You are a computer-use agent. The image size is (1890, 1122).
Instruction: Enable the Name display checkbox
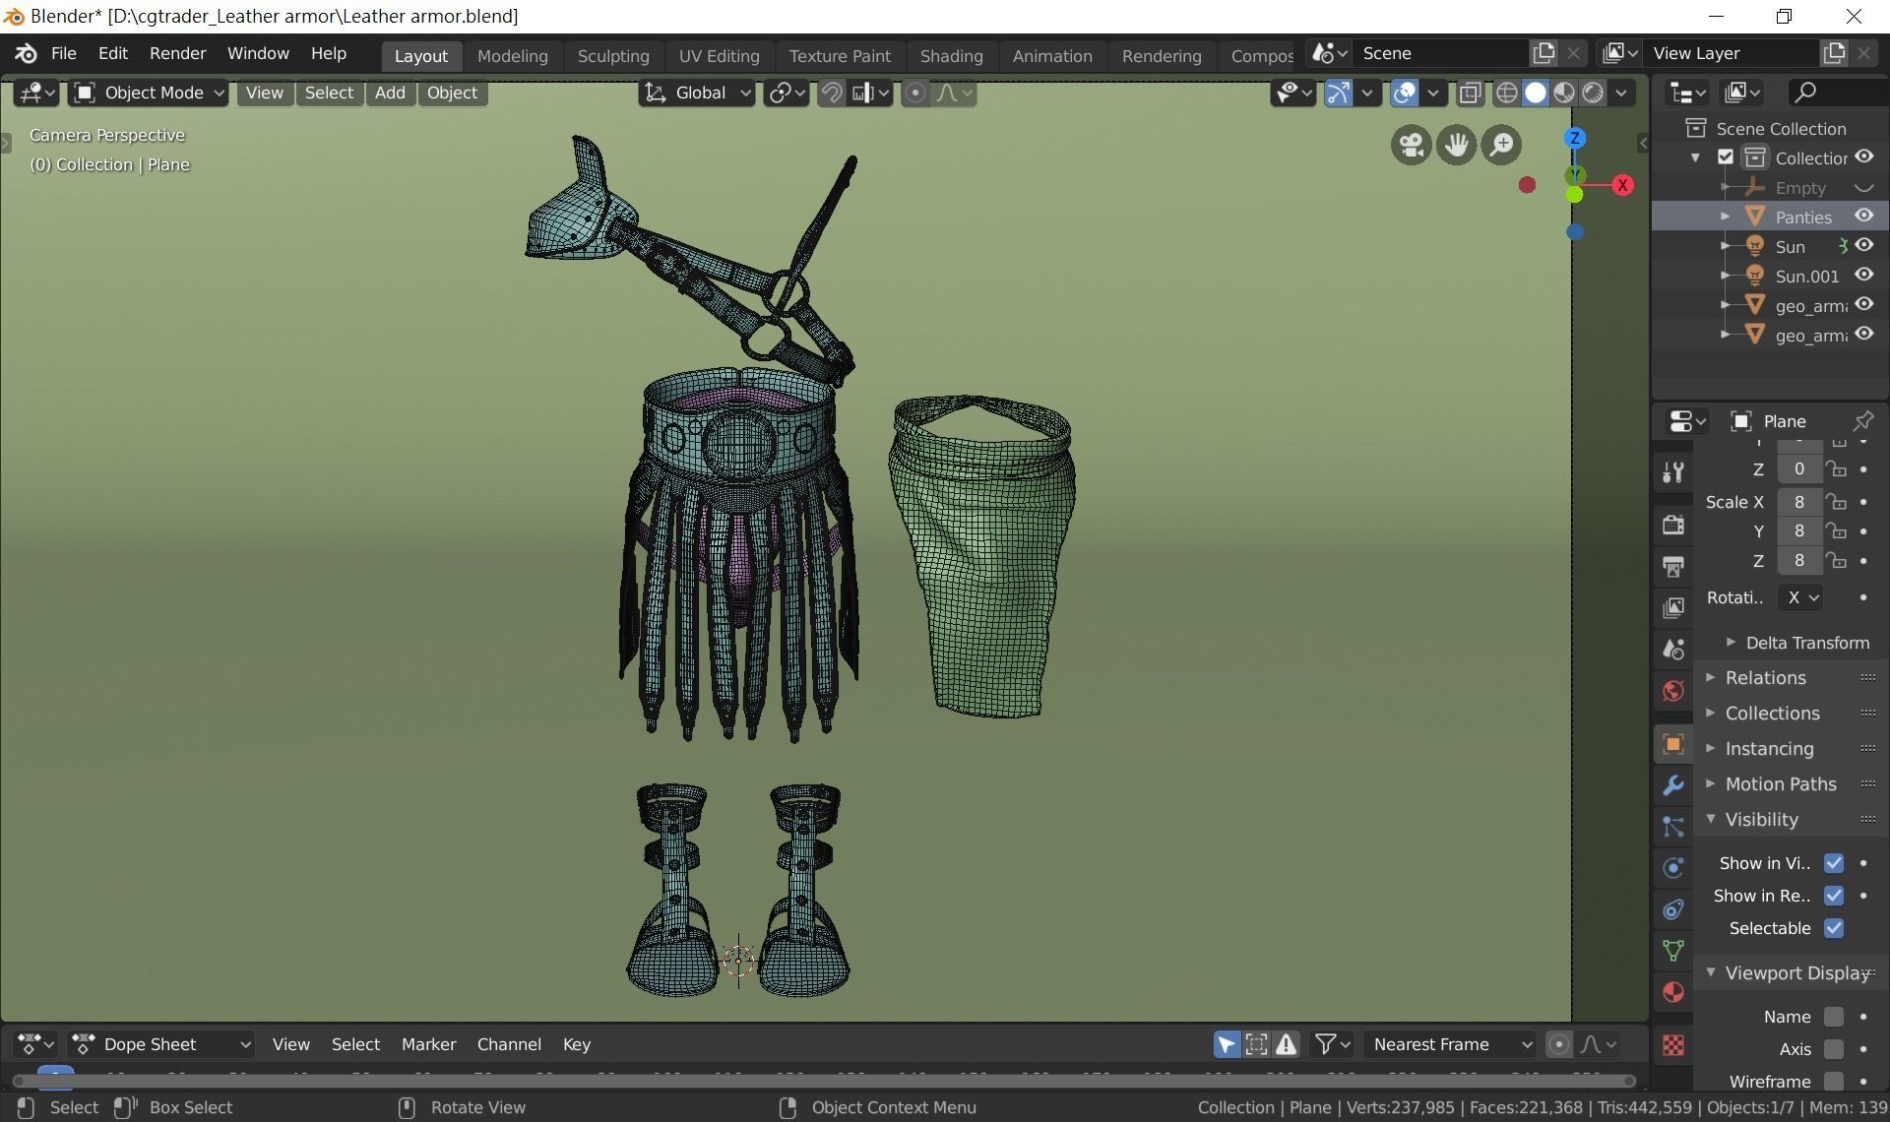click(x=1834, y=1017)
